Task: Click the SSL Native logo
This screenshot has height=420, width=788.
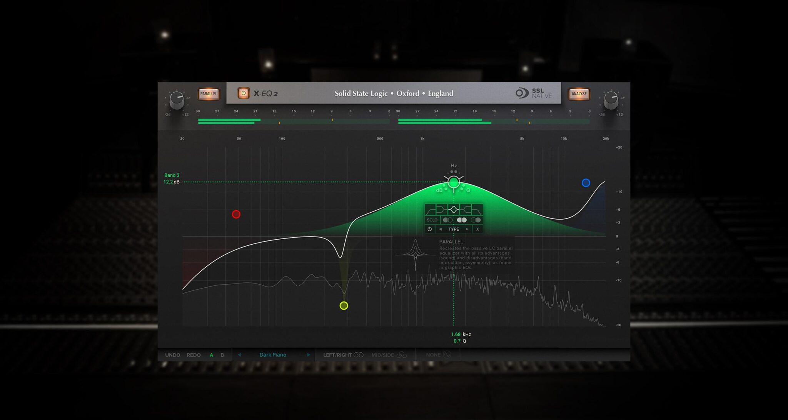Action: pos(536,93)
